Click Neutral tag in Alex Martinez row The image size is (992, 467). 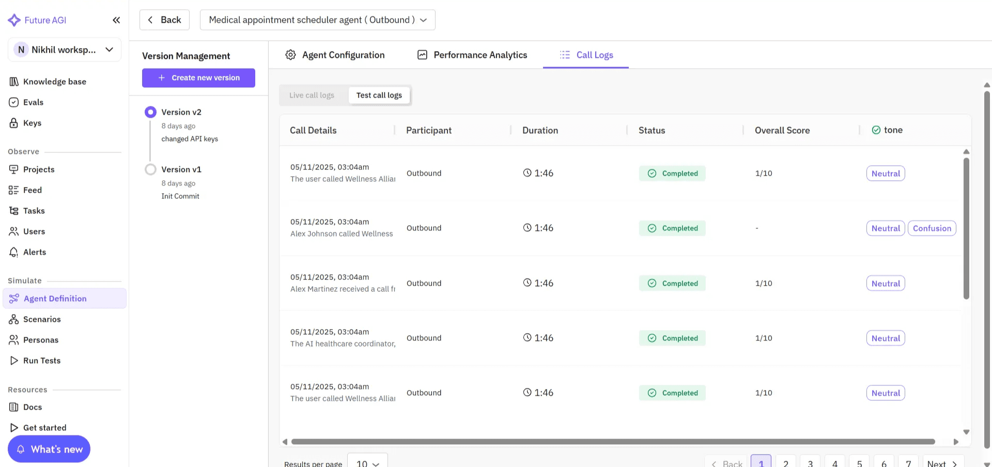pyautogui.click(x=886, y=283)
